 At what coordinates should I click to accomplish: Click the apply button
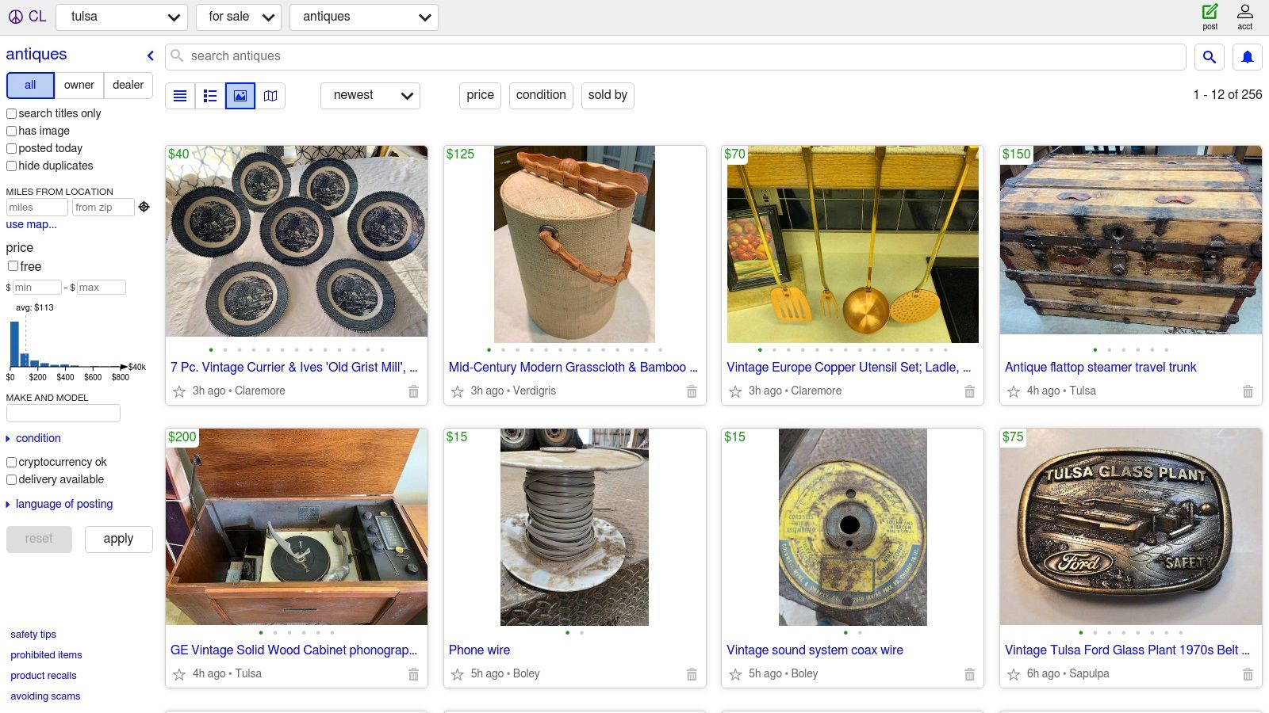click(x=118, y=539)
